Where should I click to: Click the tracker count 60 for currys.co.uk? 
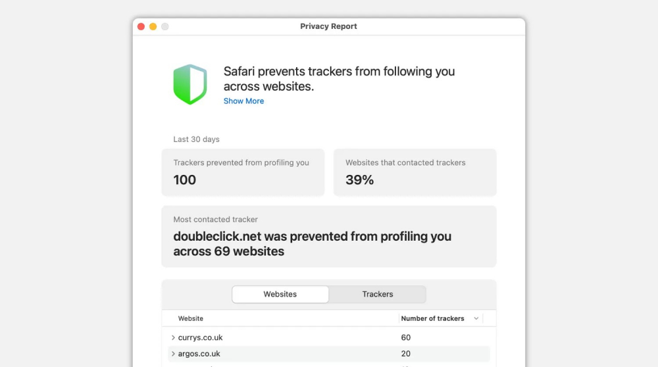[406, 337]
